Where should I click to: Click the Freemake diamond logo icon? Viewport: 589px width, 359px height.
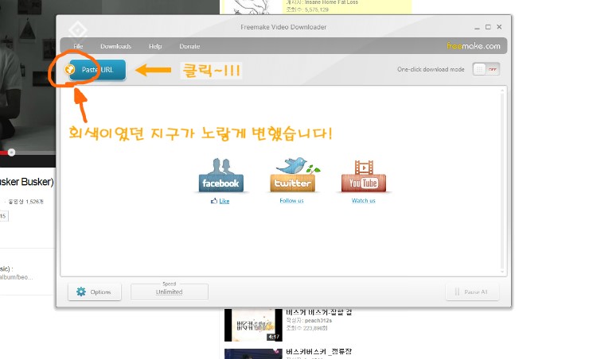pyautogui.click(x=78, y=29)
